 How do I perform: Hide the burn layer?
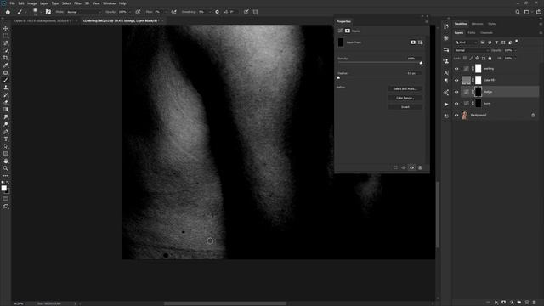[456, 104]
